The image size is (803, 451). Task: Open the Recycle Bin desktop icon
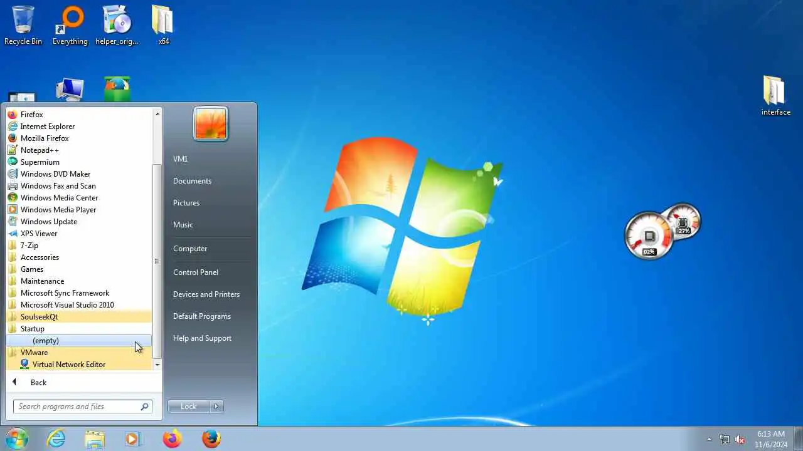[23, 25]
